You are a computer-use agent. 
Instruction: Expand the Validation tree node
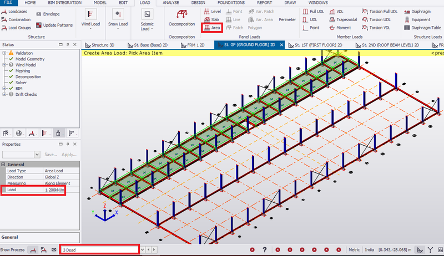(x=4, y=53)
